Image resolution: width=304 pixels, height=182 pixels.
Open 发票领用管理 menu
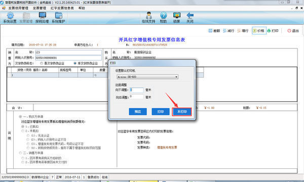[x=18, y=8]
